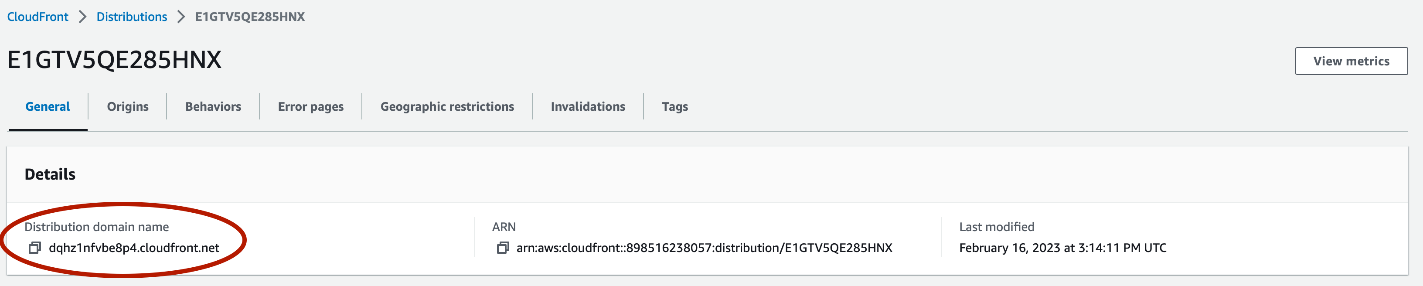Switch to the Tags tab
The image size is (1423, 286).
[674, 106]
